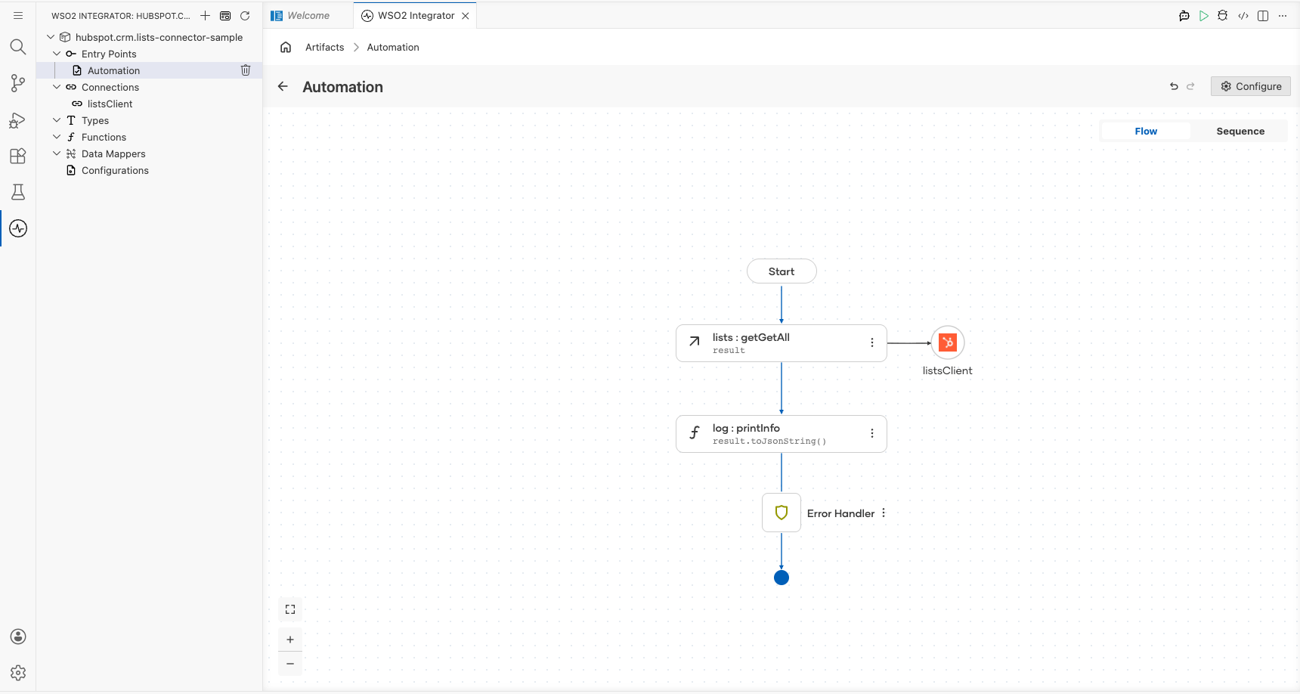Click the back arrow beside Automation title
This screenshot has width=1300, height=694.
[x=283, y=86]
